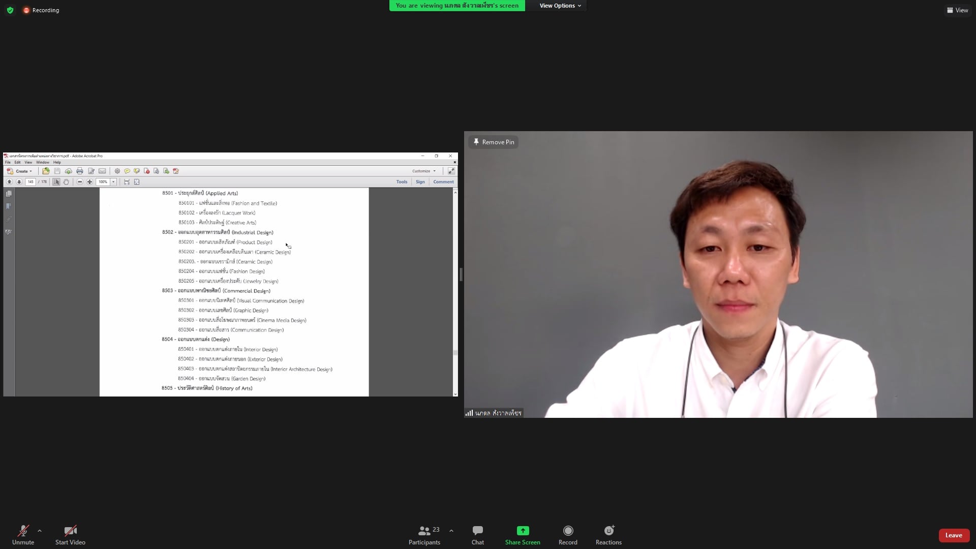
Task: Expand options arrow beside Participants
Action: [451, 531]
